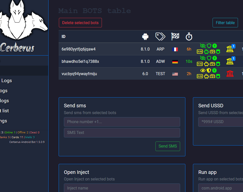Click the Dead: 0 status counter
Viewport: 243px width, 192px height.
35,132
